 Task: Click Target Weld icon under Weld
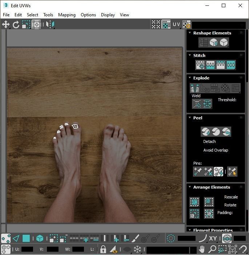(x=197, y=104)
